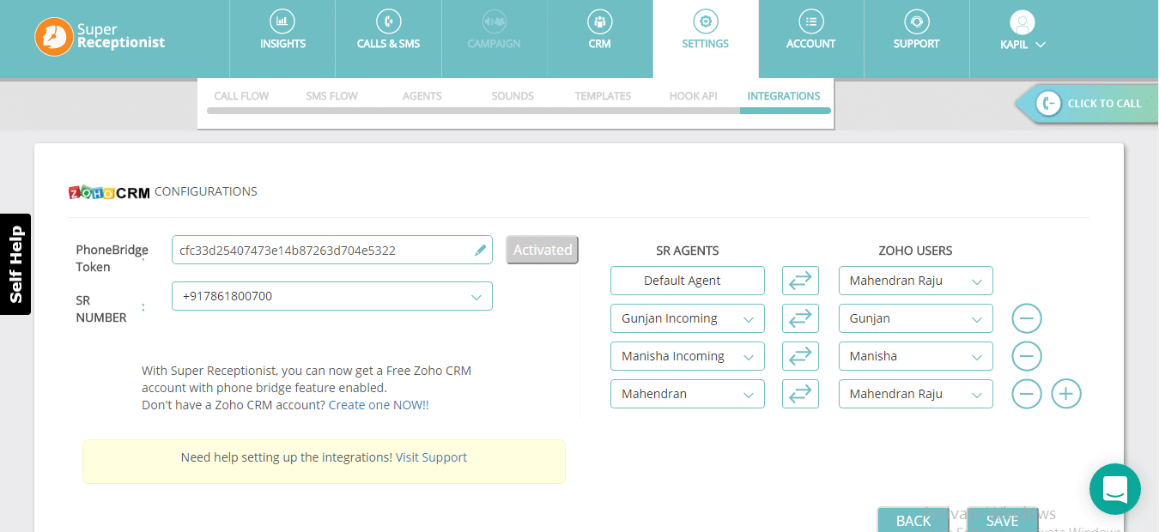Expand the SR Number dropdown
Image resolution: width=1159 pixels, height=532 pixels.
click(x=332, y=296)
